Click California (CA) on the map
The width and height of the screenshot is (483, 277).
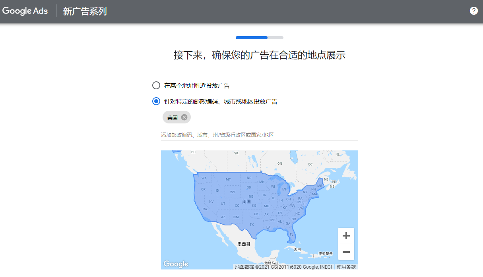pyautogui.click(x=205, y=209)
